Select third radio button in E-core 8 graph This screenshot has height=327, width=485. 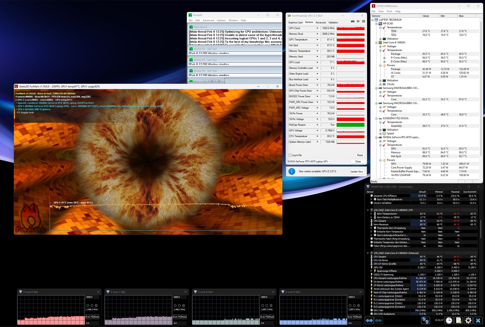271,305
